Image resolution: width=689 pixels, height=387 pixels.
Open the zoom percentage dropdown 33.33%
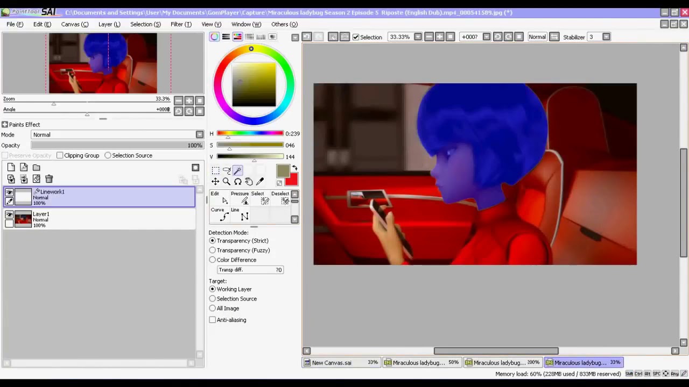418,37
